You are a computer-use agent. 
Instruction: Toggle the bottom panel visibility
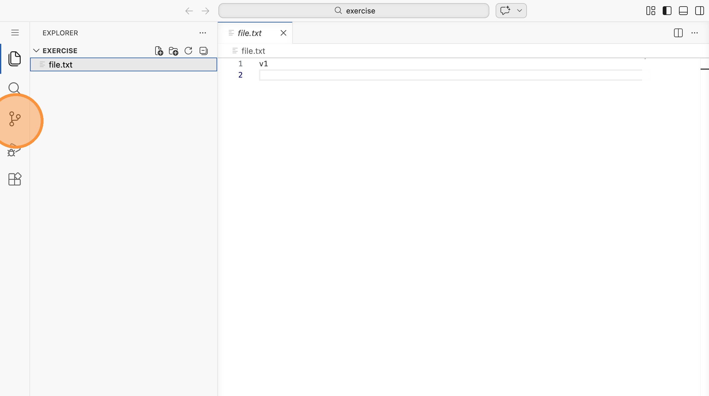(683, 11)
